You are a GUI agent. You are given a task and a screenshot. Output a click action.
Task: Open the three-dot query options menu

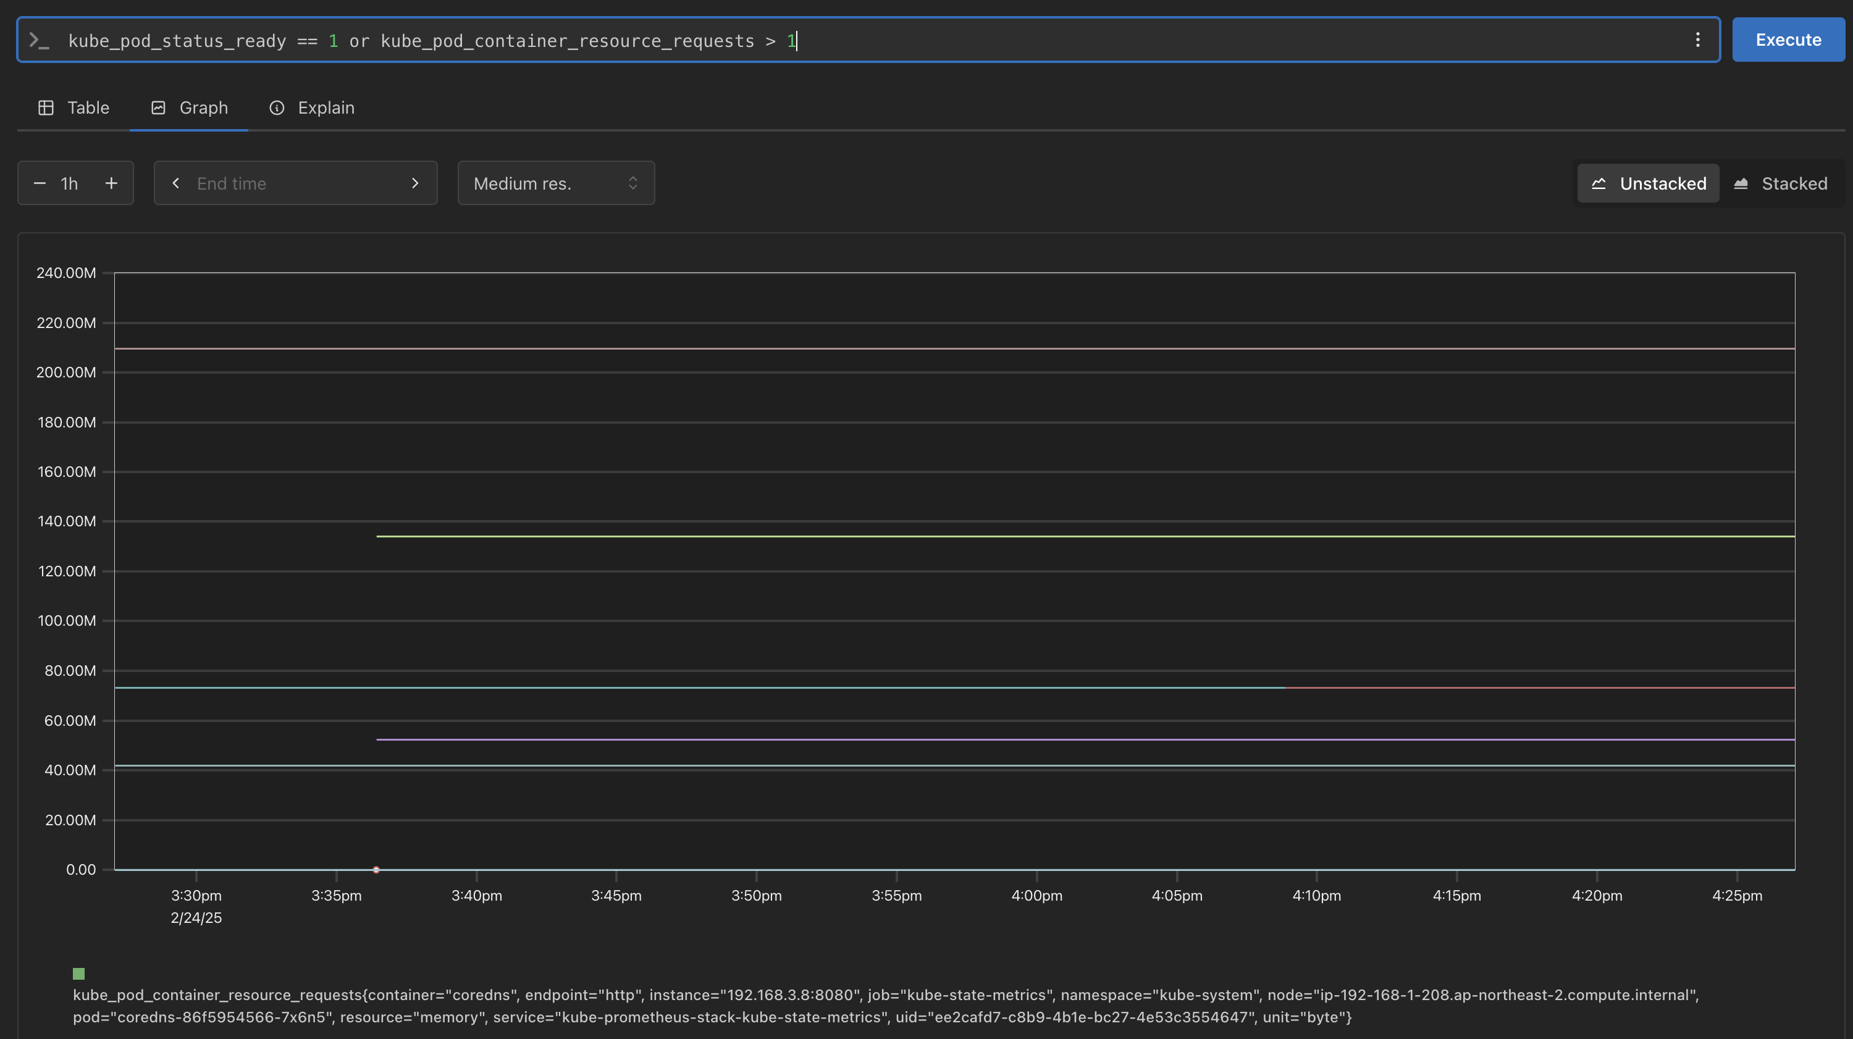(x=1697, y=40)
